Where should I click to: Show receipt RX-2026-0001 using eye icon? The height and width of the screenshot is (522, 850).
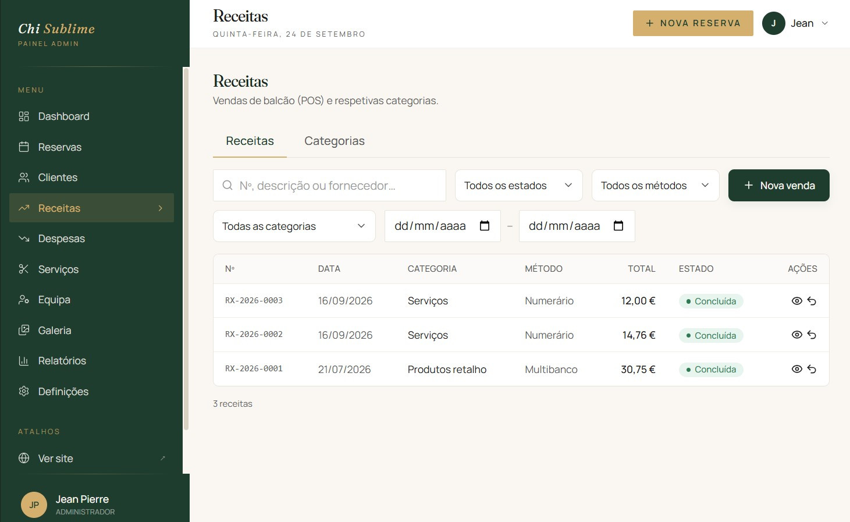[797, 369]
